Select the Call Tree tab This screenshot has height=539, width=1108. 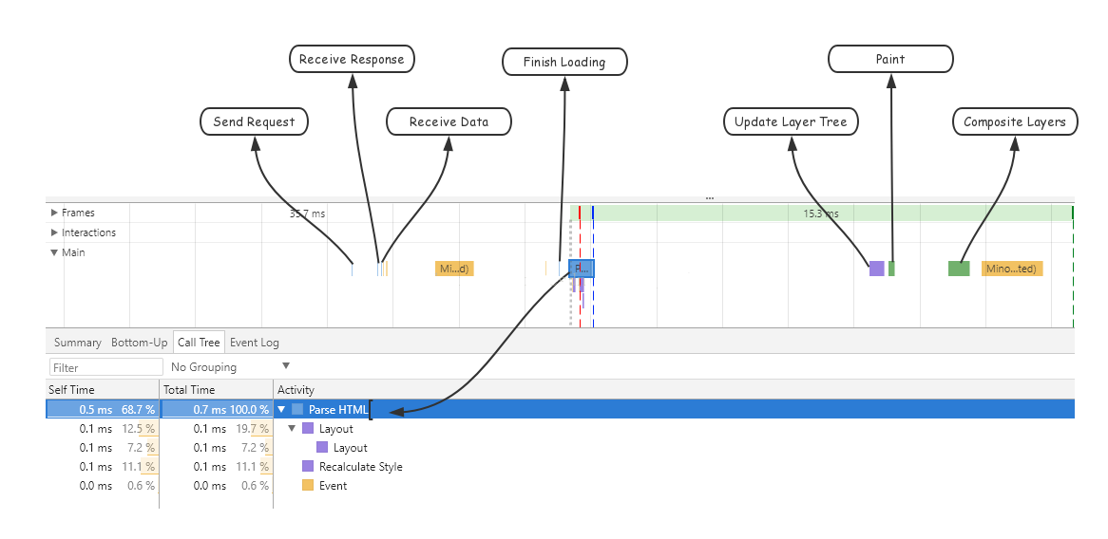(200, 343)
